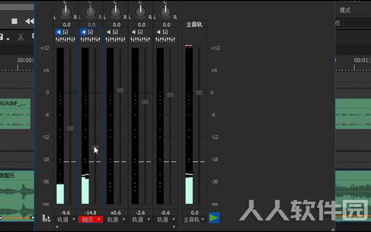Click the meter layout icon at bottom-left
Viewport: 371px width, 232px height.
click(x=46, y=218)
